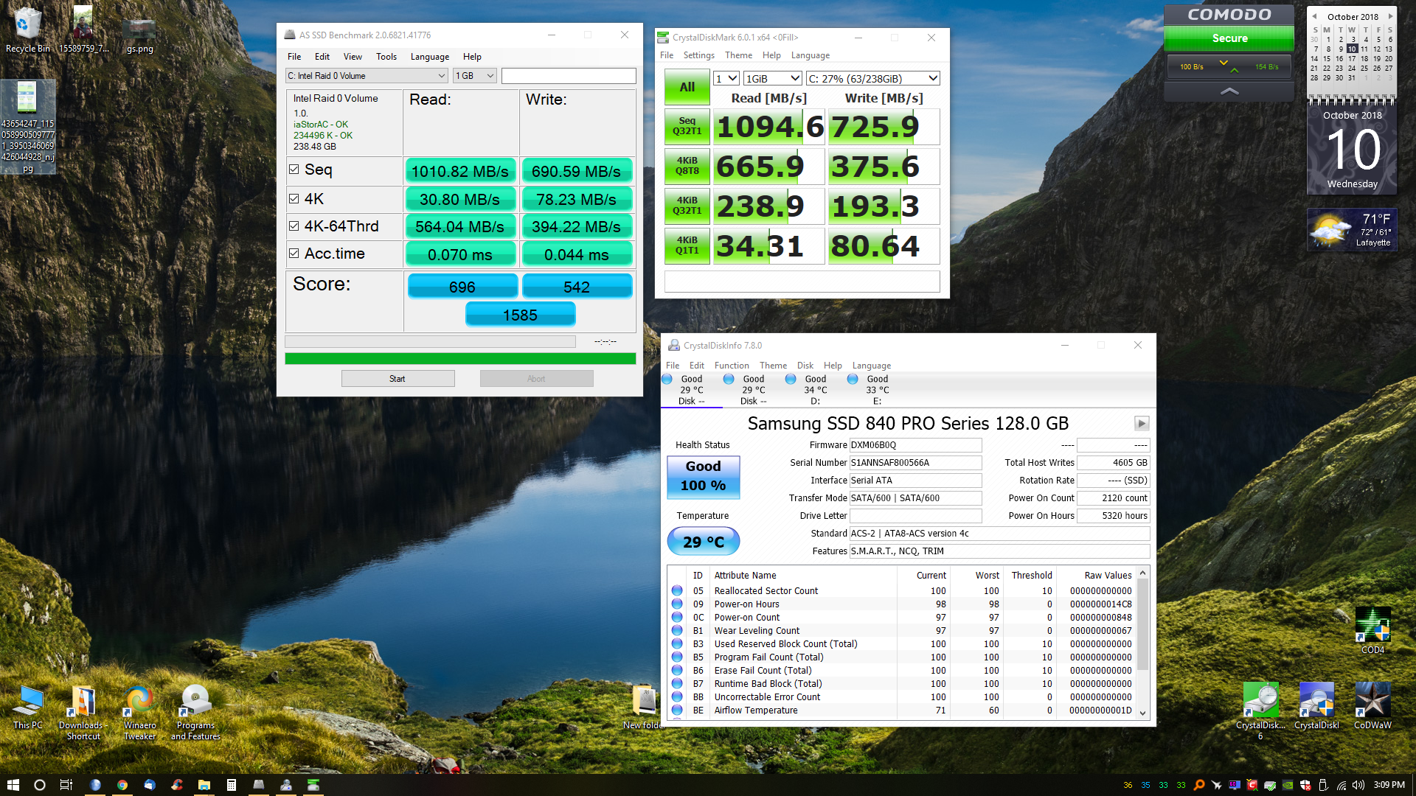Image resolution: width=1416 pixels, height=796 pixels.
Task: Uncheck the Seq test checkbox
Action: (x=294, y=170)
